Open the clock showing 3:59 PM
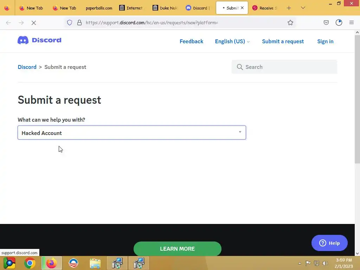Screen dimensions: 360x270 click(344, 263)
